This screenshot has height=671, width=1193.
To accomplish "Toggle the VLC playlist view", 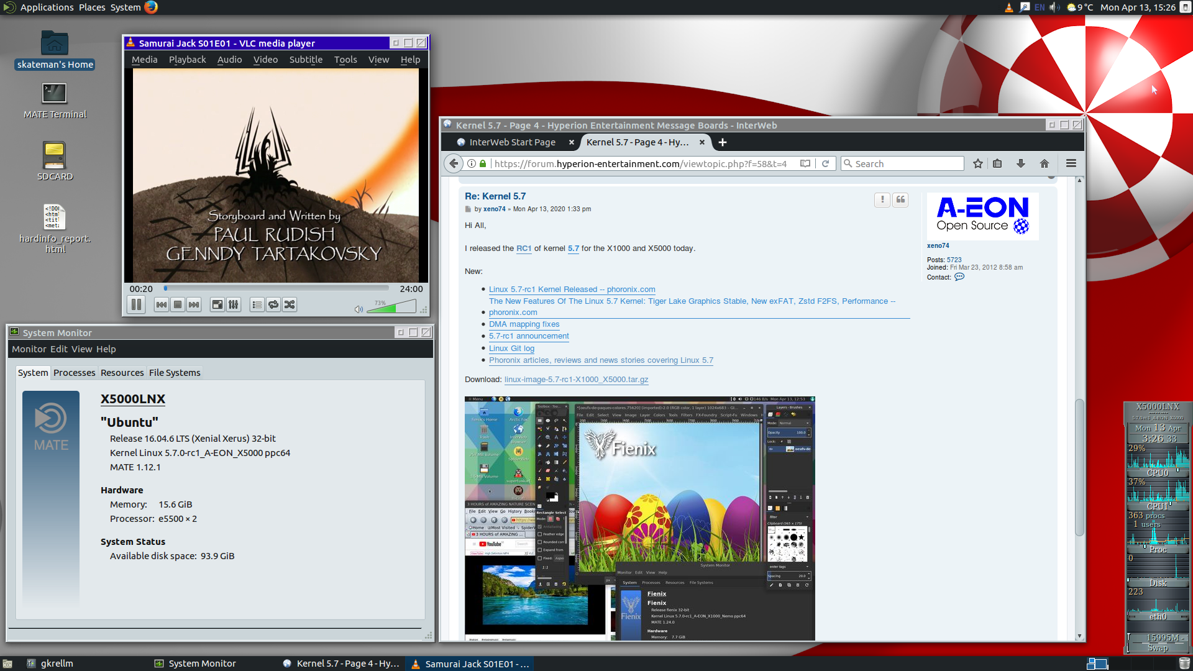I will pyautogui.click(x=257, y=304).
